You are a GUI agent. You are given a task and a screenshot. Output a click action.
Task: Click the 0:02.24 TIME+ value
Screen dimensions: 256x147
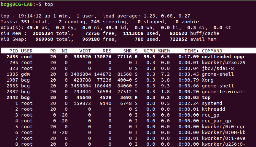pos(189,103)
